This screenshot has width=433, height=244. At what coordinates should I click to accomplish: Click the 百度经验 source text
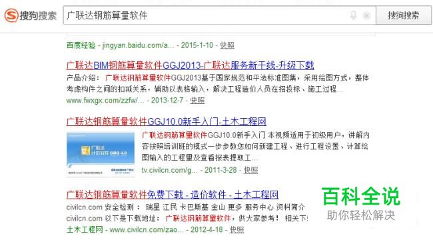click(x=81, y=45)
